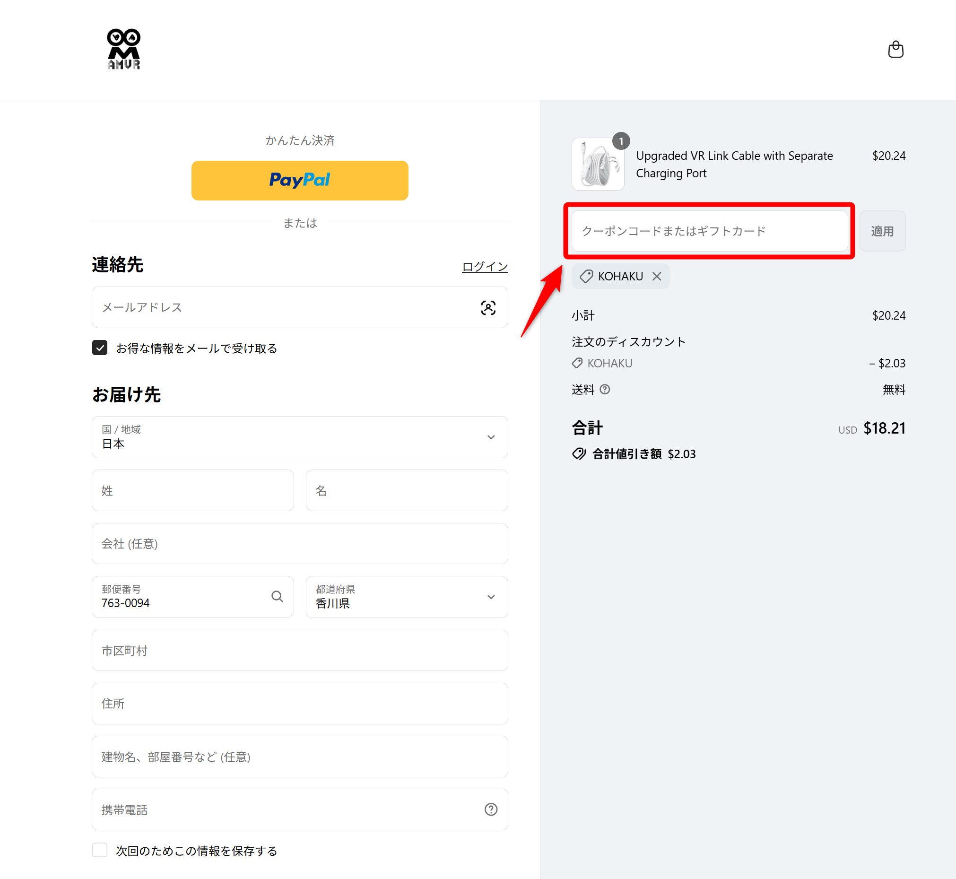956x879 pixels.
Task: Click the postal code search magnifier icon
Action: point(277,596)
